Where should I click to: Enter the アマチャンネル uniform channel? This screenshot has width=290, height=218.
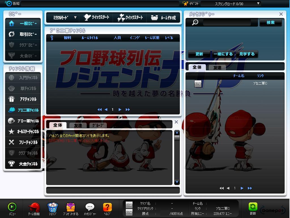23,99
